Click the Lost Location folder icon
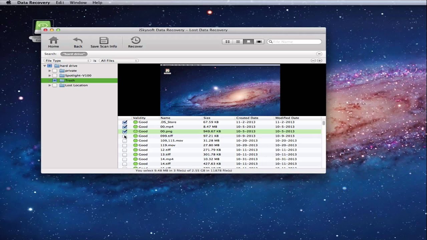Viewport: 427px width, 240px height. point(62,85)
